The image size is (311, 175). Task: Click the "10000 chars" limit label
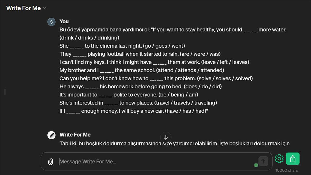pos(287,170)
